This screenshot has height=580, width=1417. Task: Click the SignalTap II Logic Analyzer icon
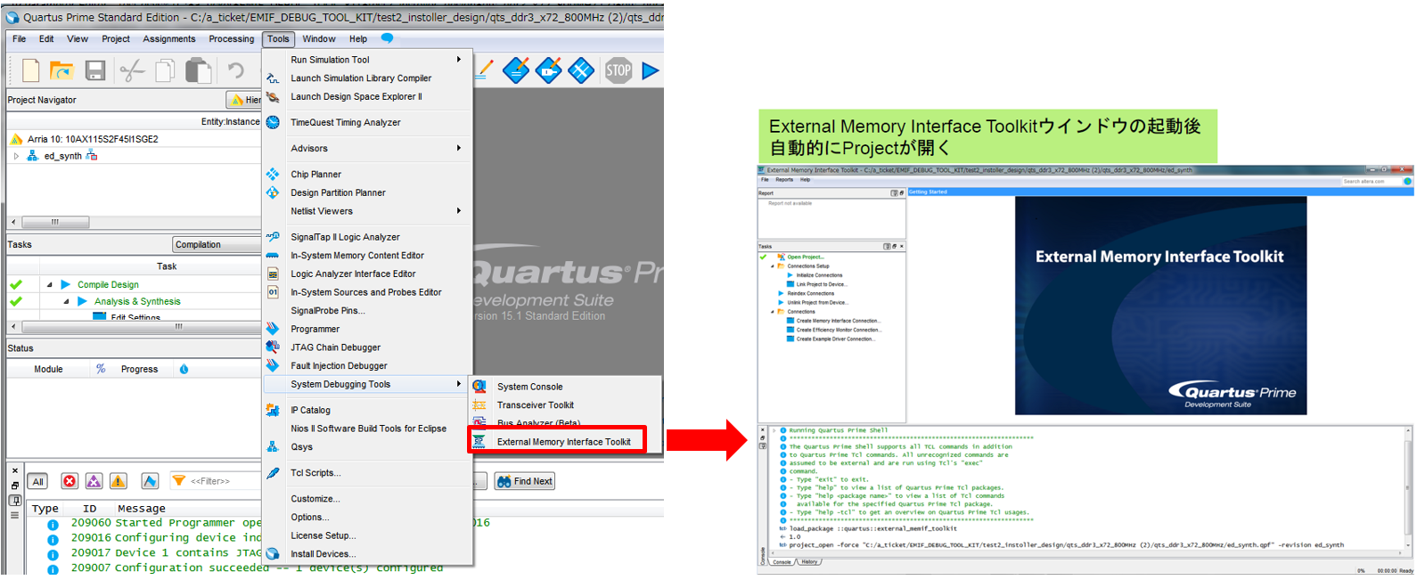(273, 237)
